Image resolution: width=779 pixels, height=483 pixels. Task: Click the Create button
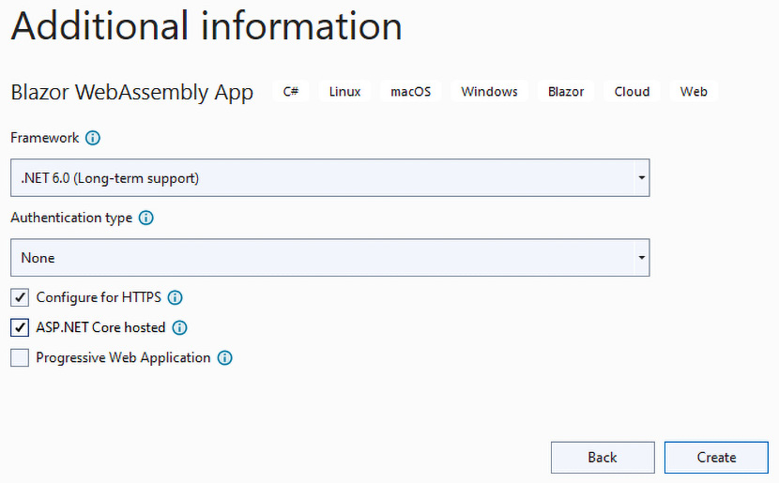click(x=716, y=457)
